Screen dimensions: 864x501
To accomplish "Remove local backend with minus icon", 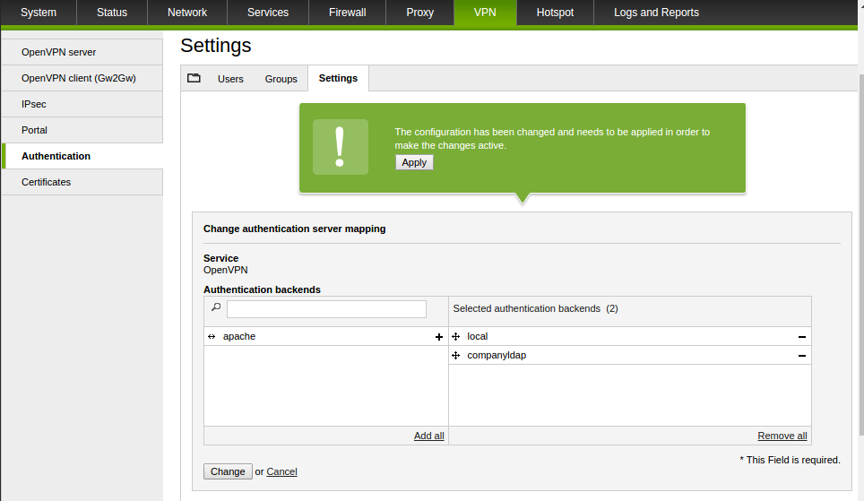I will (802, 337).
